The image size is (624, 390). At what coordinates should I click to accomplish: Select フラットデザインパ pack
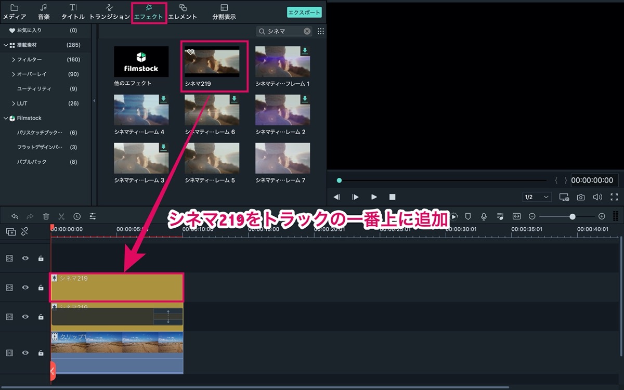(40, 147)
